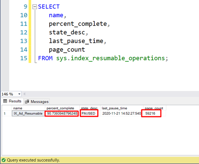Open the 146 % zoom dropdown
Image resolution: width=199 pixels, height=164 pixels.
click(x=19, y=94)
